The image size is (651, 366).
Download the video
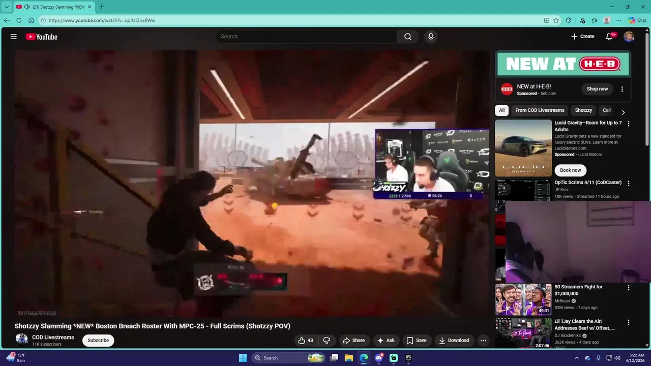(454, 341)
